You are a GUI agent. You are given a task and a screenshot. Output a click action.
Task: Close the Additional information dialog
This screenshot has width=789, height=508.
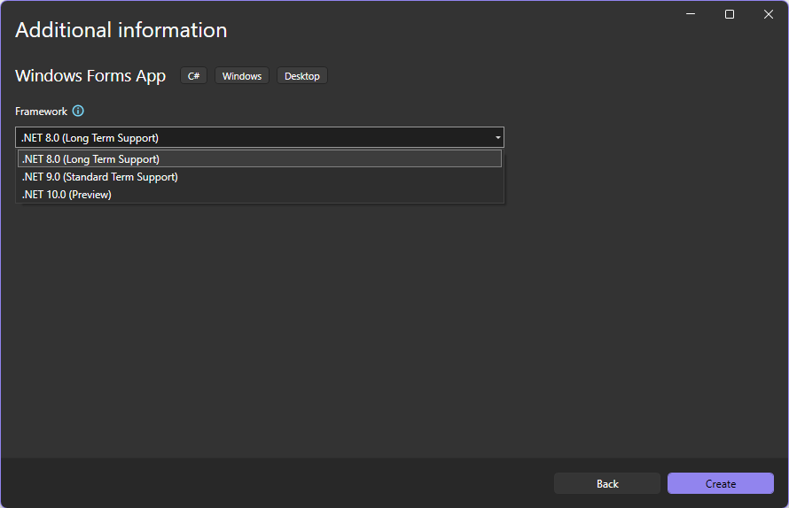769,14
